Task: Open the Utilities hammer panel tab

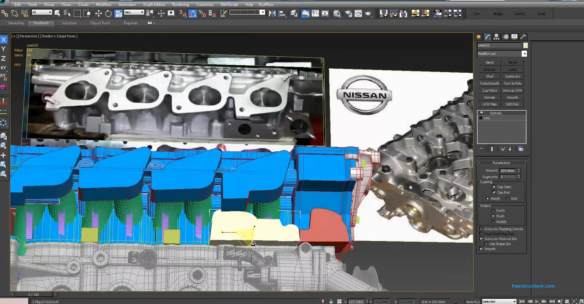Action: coord(523,37)
